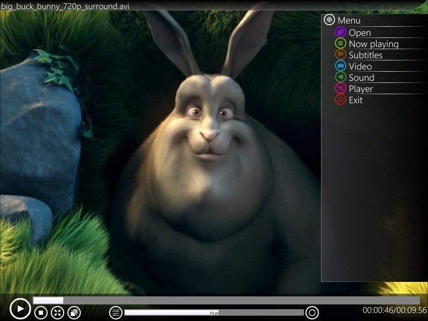
Task: Reset Hue with the circular arrow icon
Action: click(312, 312)
